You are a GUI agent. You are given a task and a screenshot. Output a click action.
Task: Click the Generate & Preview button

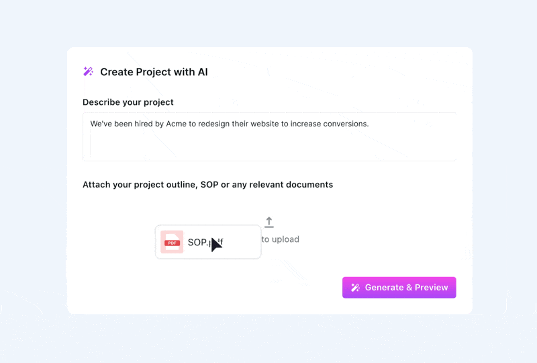[399, 288]
